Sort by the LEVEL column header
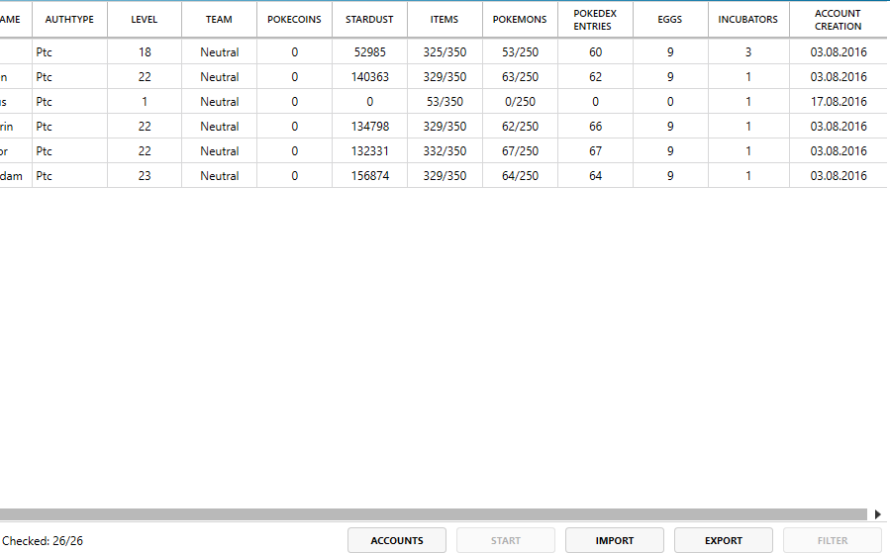890x554 pixels. click(145, 19)
